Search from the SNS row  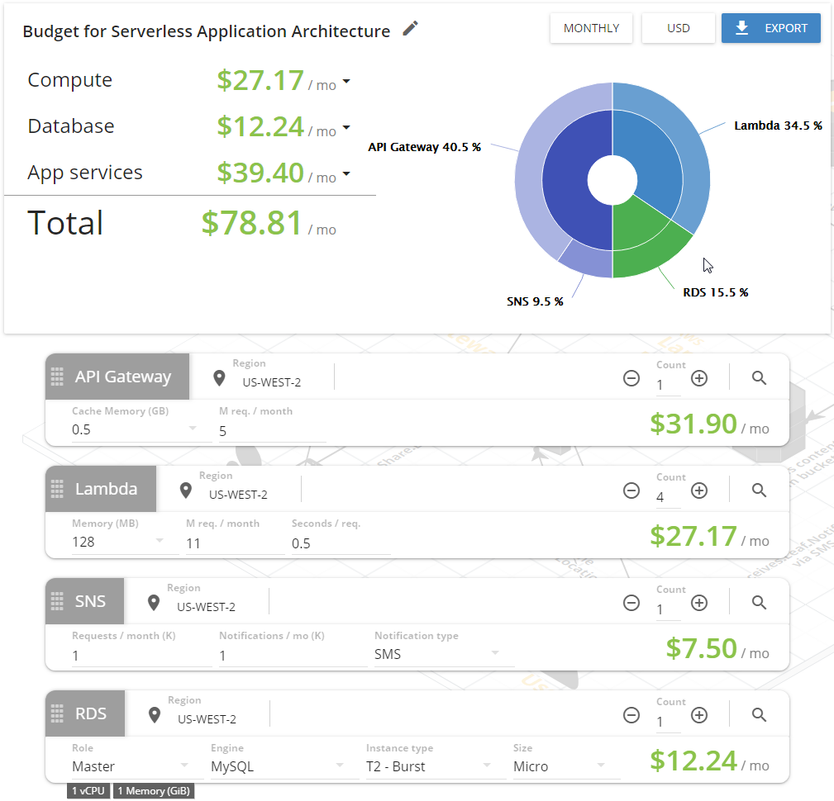tap(759, 603)
